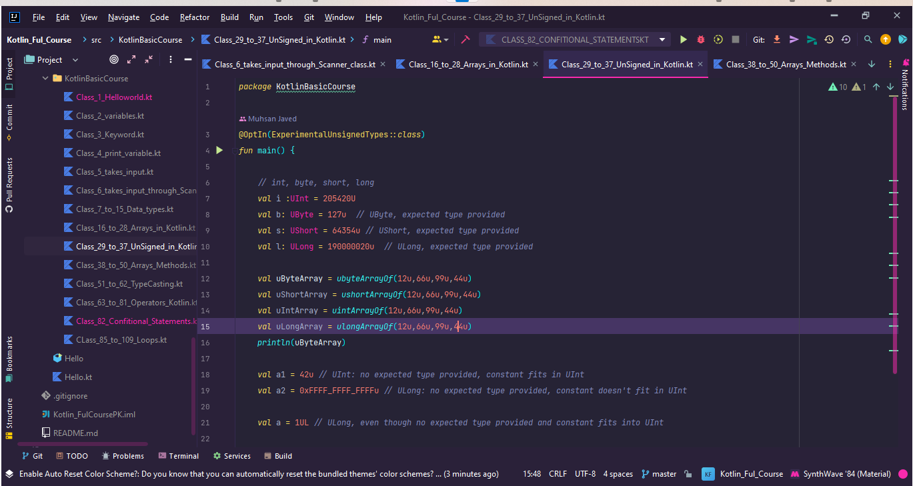This screenshot has width=913, height=486.
Task: Build project with the hammer icon
Action: [x=466, y=40]
